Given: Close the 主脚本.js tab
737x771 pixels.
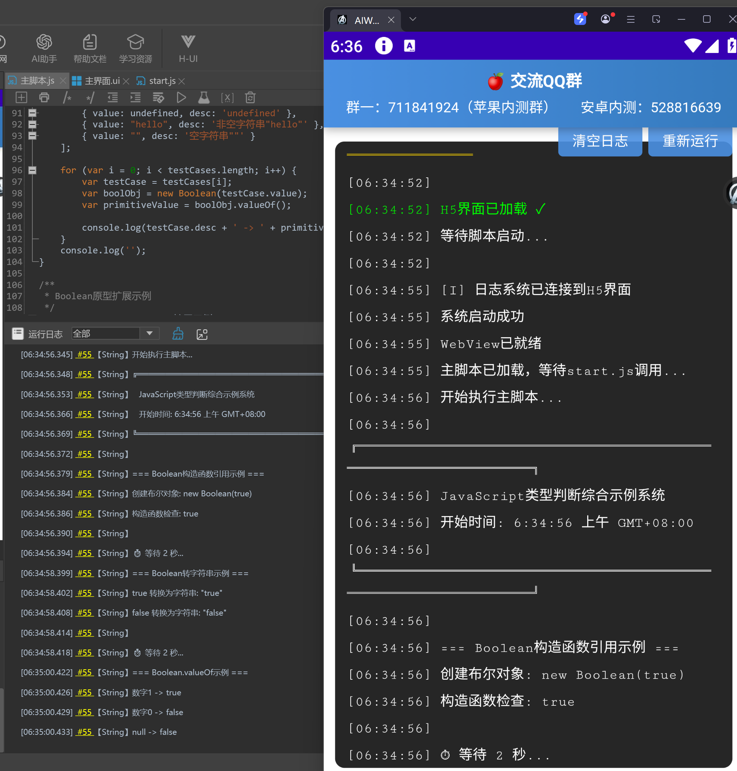Looking at the screenshot, I should [x=63, y=81].
